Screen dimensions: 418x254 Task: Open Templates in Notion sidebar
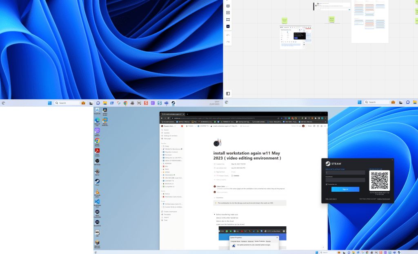point(167,215)
